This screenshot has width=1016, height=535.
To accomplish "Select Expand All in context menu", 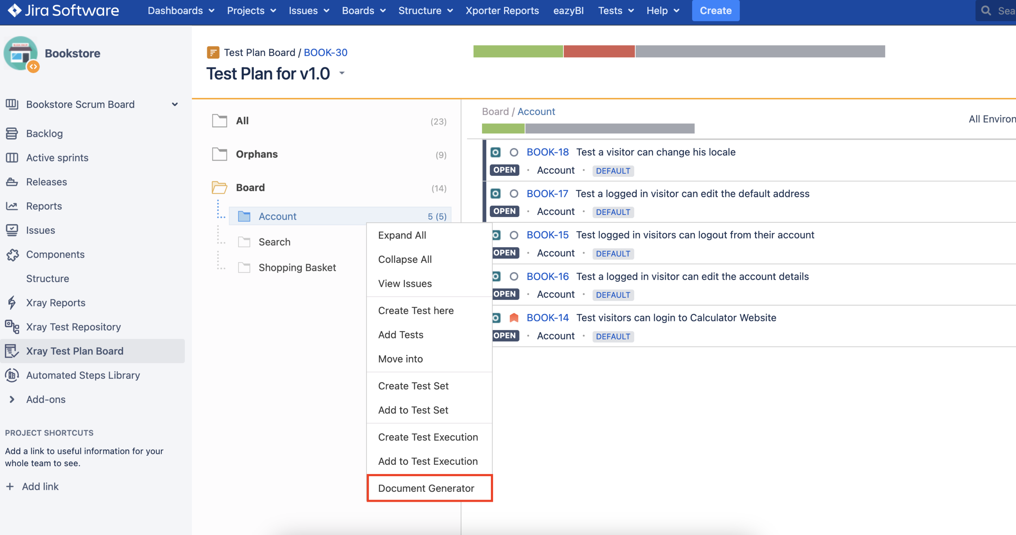I will [x=429, y=235].
